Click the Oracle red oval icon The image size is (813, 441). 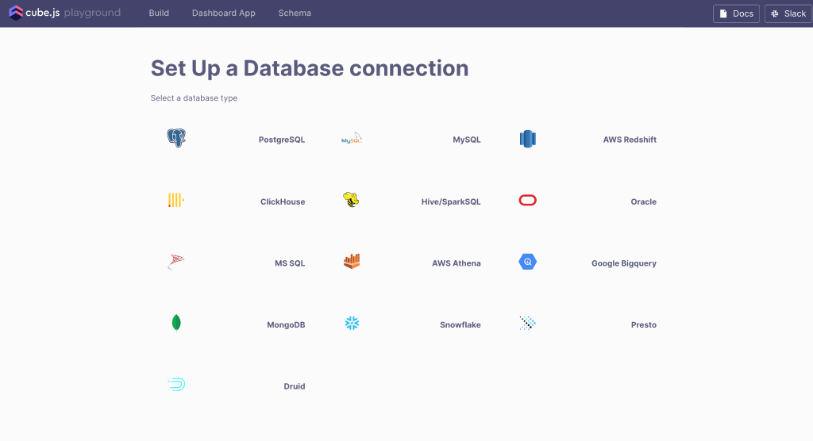coord(528,200)
